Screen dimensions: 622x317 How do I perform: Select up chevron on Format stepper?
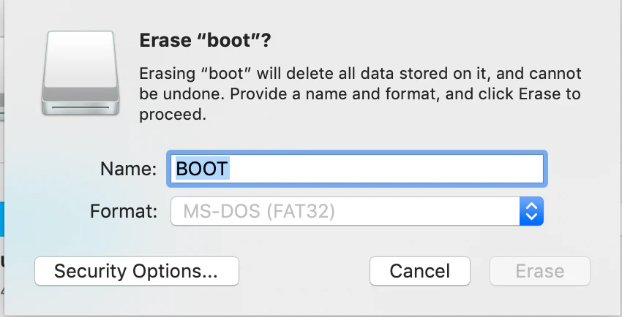coord(531,206)
